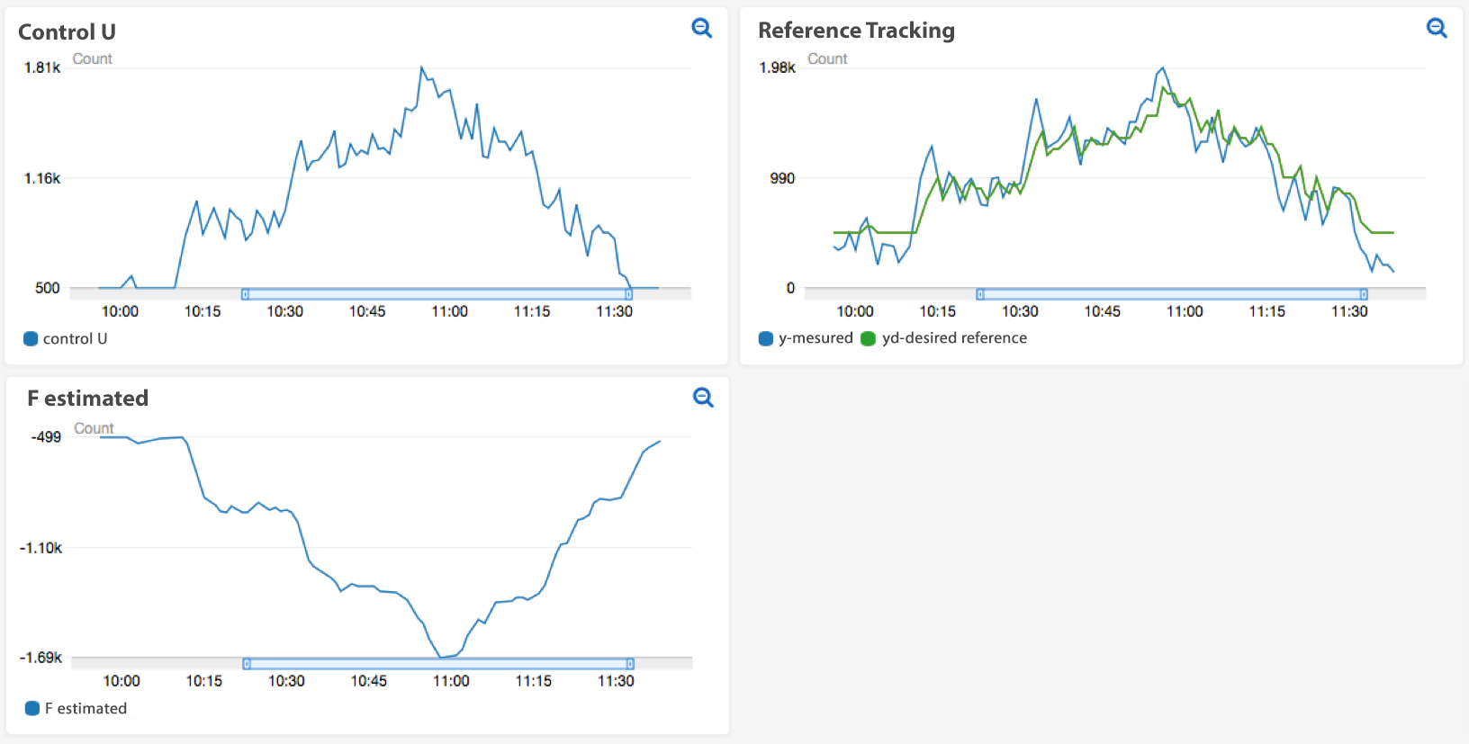Click the F estimated panel title
The image size is (1469, 744).
coord(87,398)
